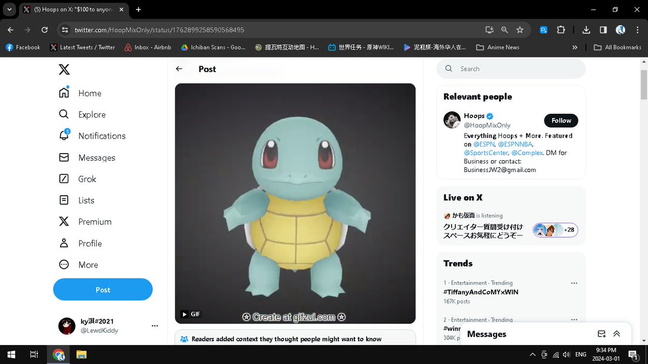This screenshot has height=364, width=648.
Task: Click ky淇#2021 profile avatar
Action: (x=67, y=326)
